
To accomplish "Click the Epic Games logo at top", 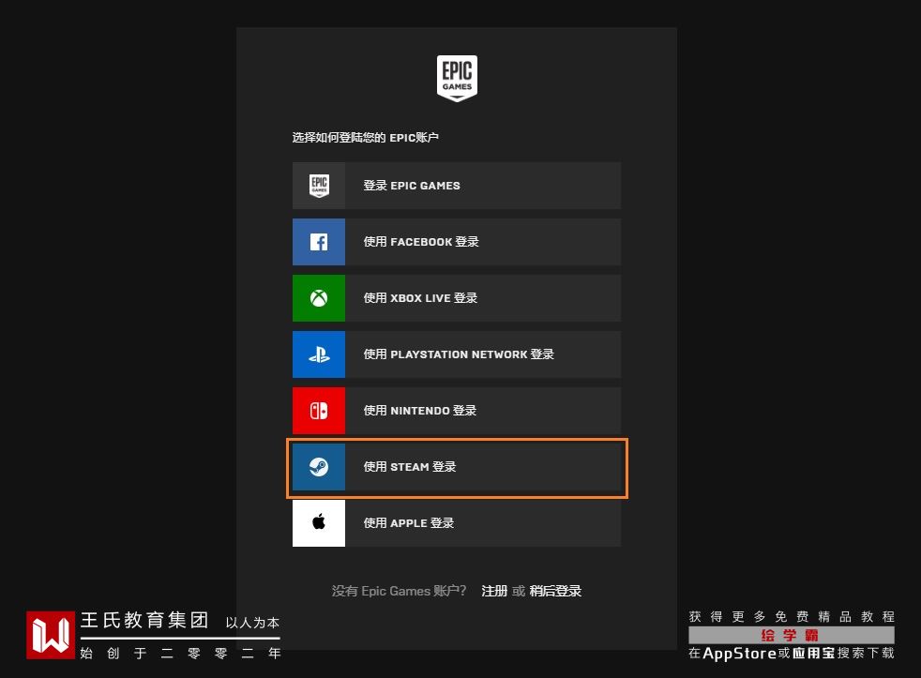I will click(x=457, y=78).
